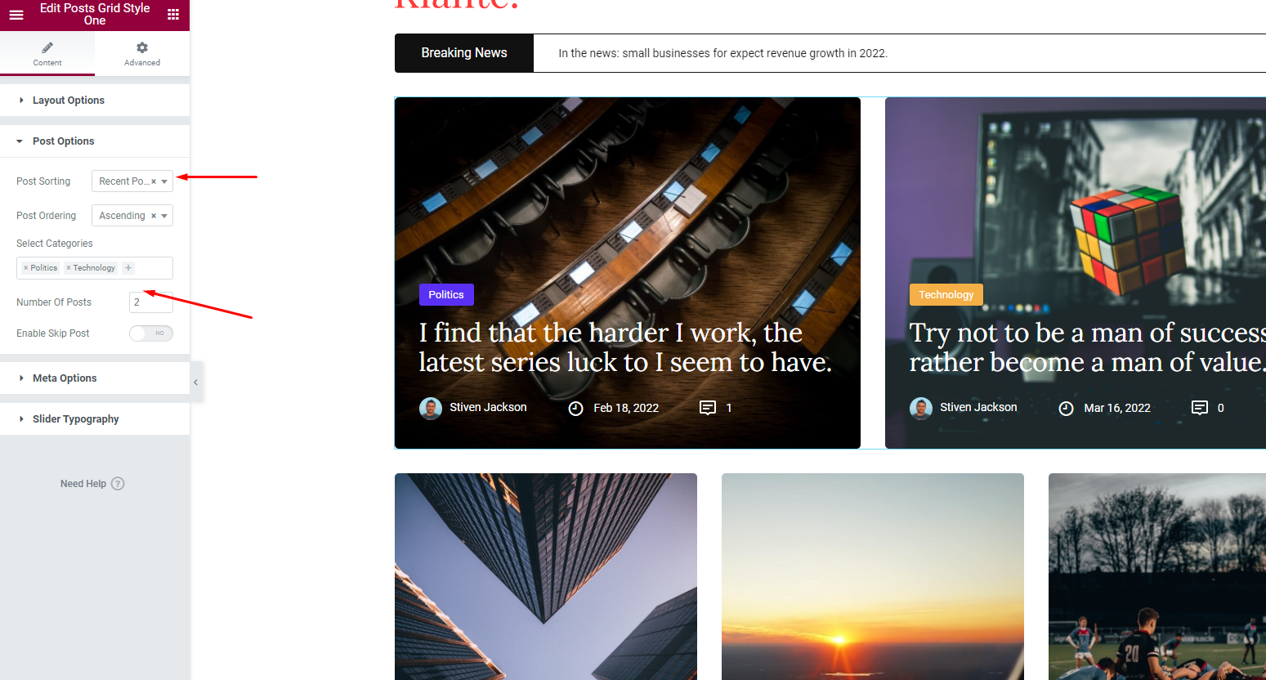1266x680 pixels.
Task: Clear the Post Ordering Ascending selection
Action: 154,216
